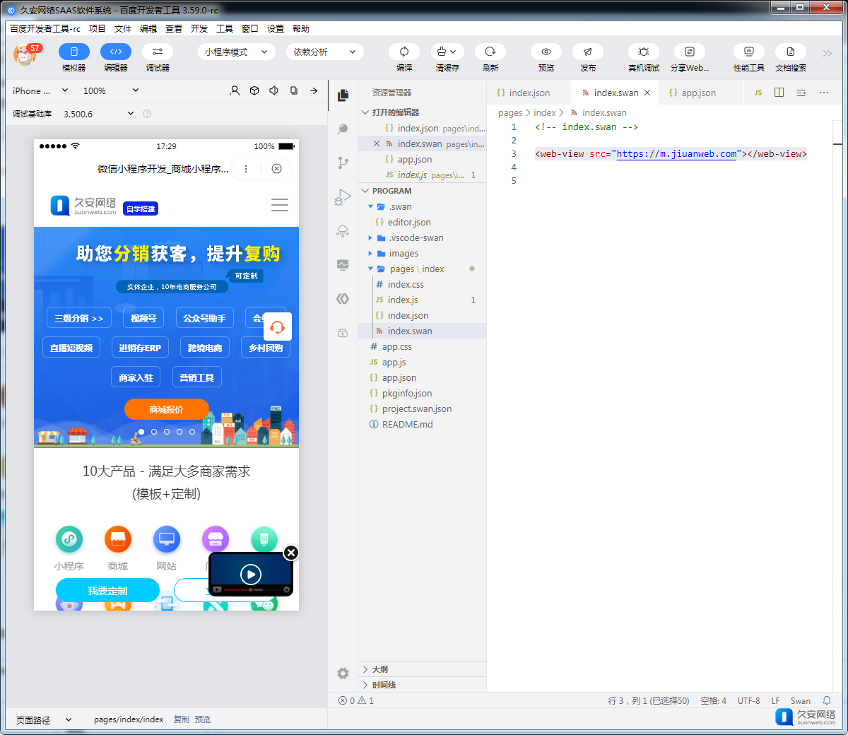Viewport: 848px width, 735px height.
Task: Open the iPhone device model dropdown
Action: click(40, 90)
